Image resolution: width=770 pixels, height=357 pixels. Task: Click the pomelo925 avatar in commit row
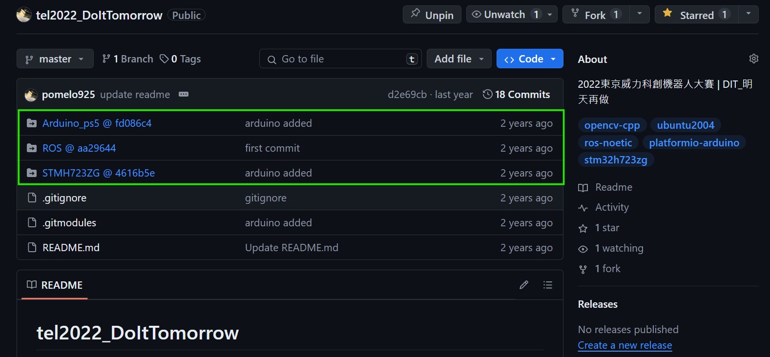click(x=31, y=95)
